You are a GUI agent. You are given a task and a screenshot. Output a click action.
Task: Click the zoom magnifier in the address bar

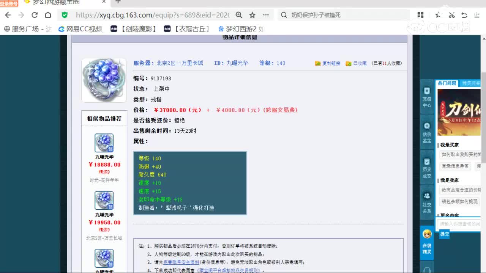(x=239, y=15)
